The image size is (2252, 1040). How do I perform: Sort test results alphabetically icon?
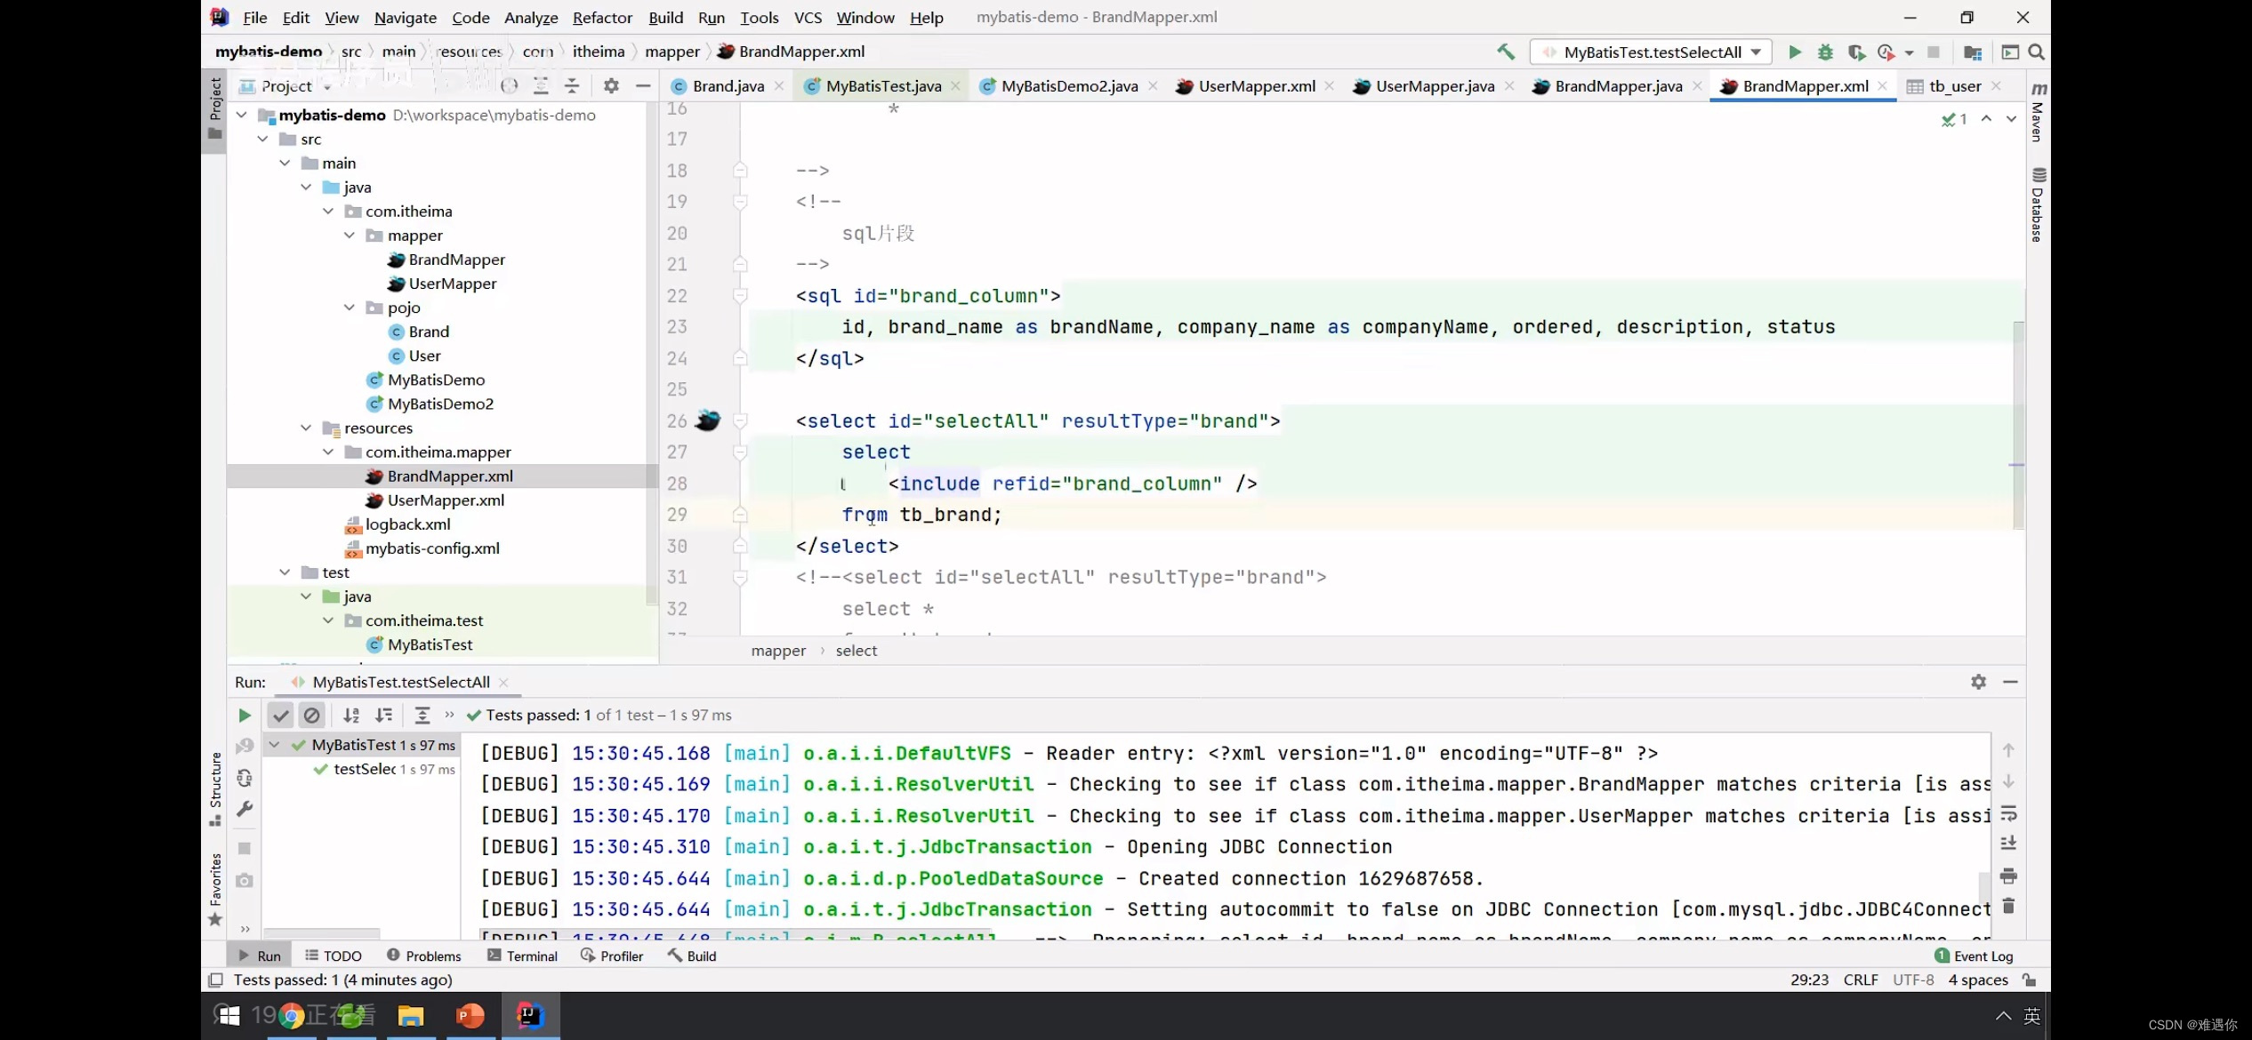tap(351, 715)
